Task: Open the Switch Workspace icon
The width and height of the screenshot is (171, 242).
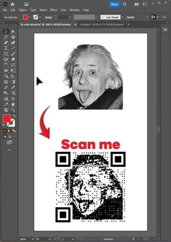Action: click(x=145, y=4)
